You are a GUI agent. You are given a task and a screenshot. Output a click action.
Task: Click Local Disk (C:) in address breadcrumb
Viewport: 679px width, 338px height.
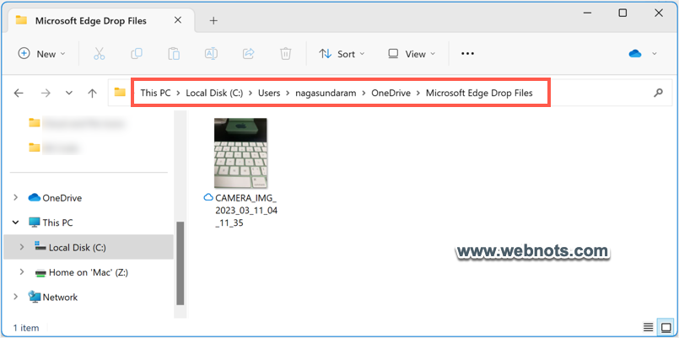[214, 93]
